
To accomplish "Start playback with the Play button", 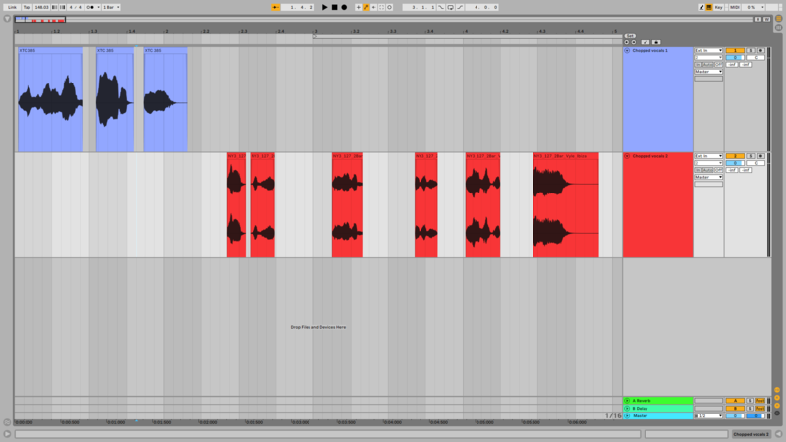I will coord(325,7).
